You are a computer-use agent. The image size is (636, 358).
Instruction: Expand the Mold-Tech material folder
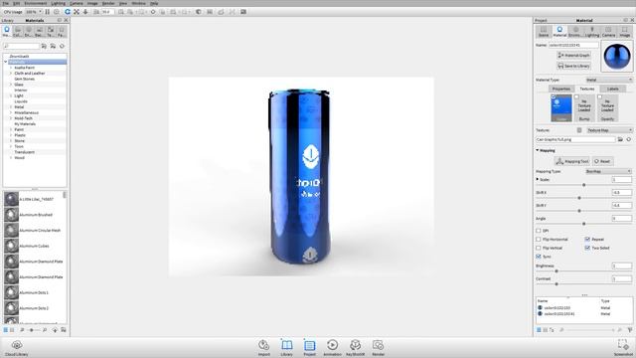[11, 118]
